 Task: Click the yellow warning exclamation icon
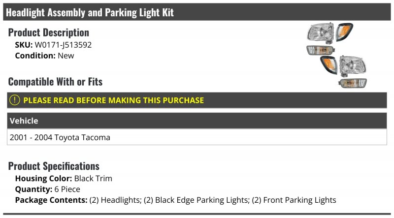point(15,100)
